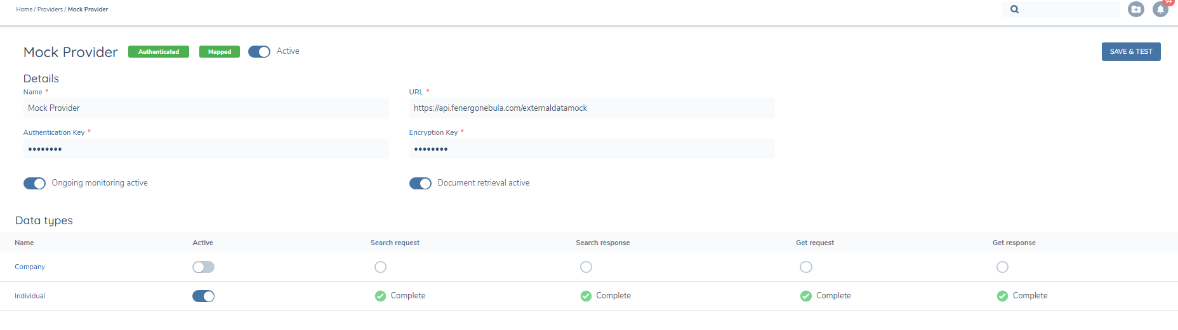
Task: Open the Company data type link
Action: coord(30,267)
